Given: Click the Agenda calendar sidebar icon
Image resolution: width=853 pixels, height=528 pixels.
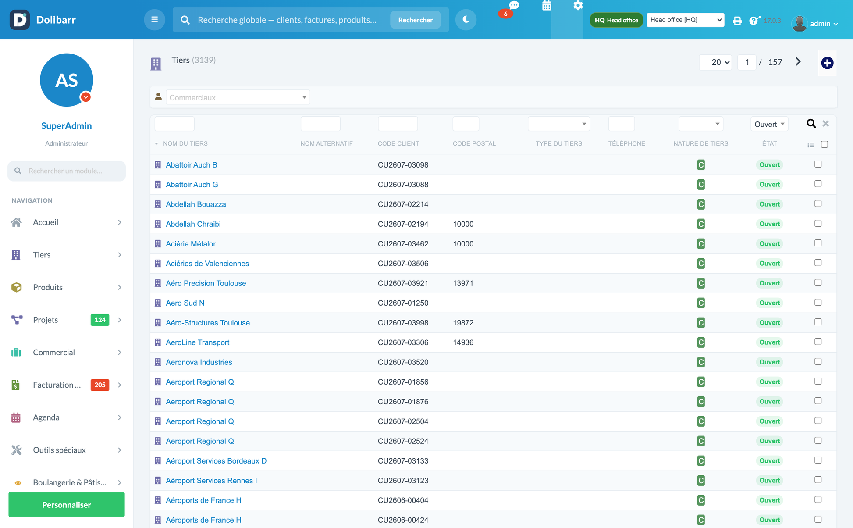Looking at the screenshot, I should point(16,417).
